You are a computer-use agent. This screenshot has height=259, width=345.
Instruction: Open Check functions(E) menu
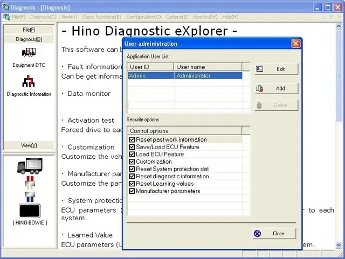(102, 17)
